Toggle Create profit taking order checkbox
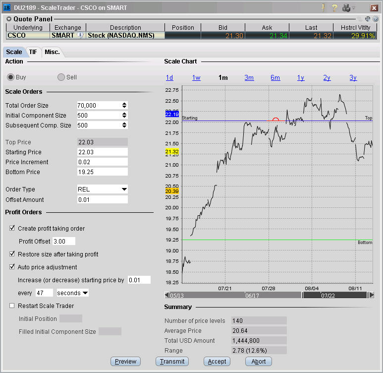Viewport: 383px width, 373px height. coord(12,228)
